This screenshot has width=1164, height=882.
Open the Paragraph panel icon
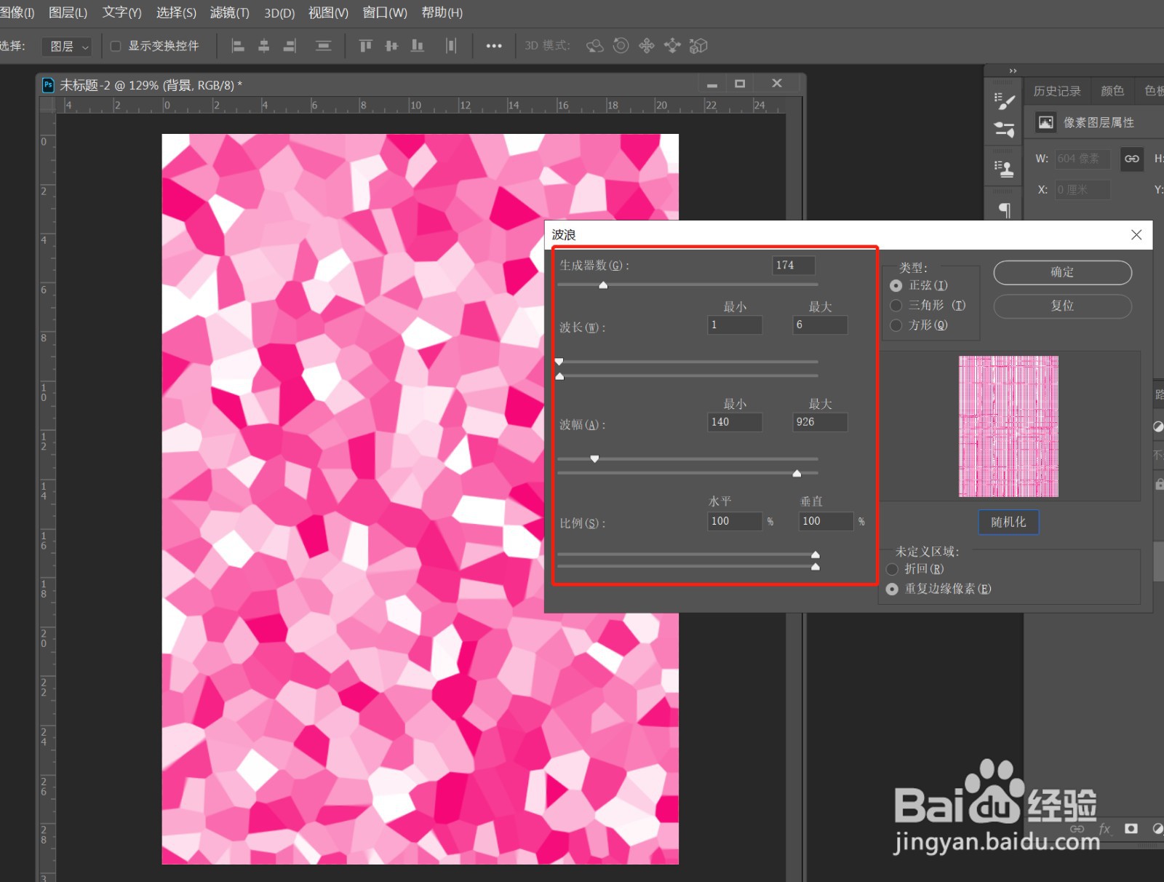click(1005, 210)
